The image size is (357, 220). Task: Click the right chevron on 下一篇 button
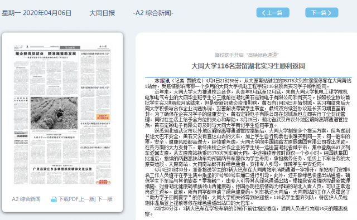[329, 13]
